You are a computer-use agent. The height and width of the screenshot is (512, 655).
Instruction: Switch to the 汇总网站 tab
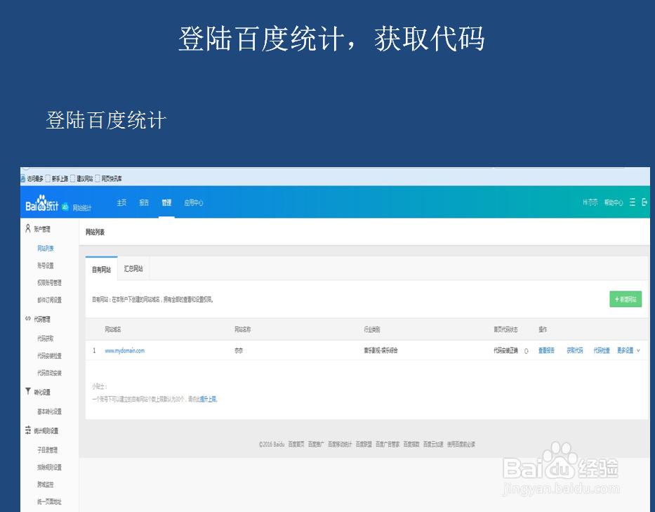click(133, 268)
